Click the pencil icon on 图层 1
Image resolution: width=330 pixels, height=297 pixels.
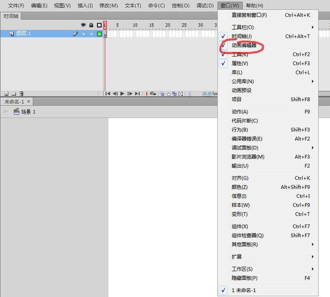(75, 34)
